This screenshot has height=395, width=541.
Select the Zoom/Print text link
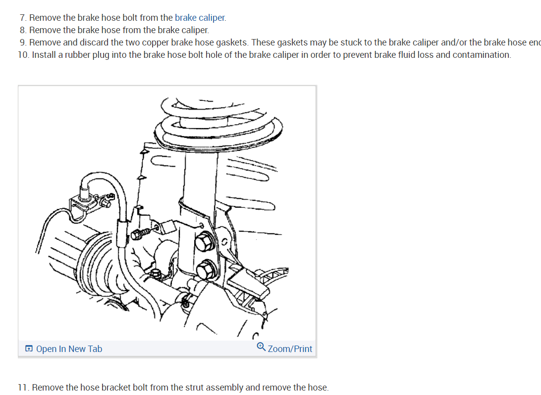[x=290, y=349]
